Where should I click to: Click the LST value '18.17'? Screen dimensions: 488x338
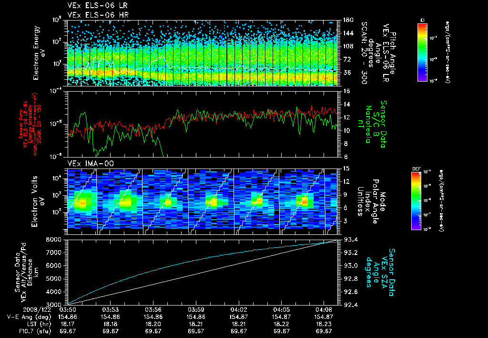(x=68, y=324)
